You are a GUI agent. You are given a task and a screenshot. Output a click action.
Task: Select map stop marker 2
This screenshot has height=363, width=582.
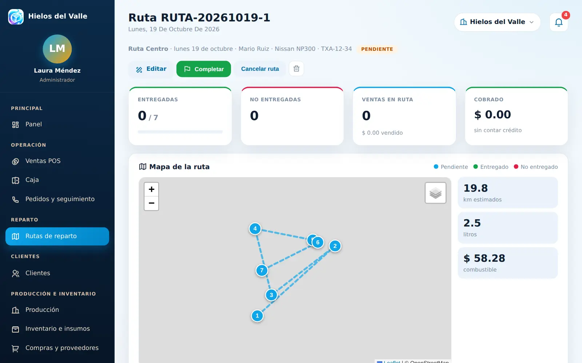coord(335,246)
